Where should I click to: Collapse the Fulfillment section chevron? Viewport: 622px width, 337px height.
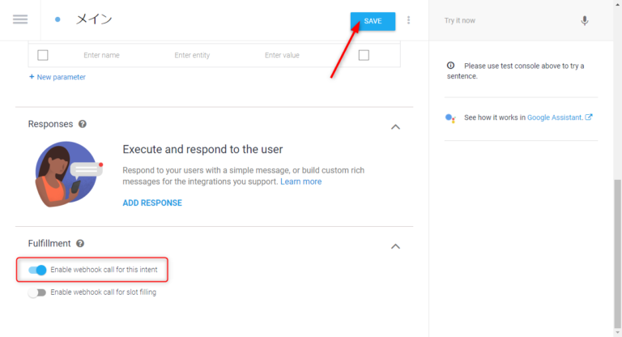[395, 245]
